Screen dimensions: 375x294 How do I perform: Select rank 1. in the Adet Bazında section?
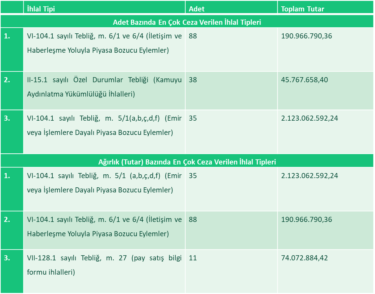(x=7, y=36)
